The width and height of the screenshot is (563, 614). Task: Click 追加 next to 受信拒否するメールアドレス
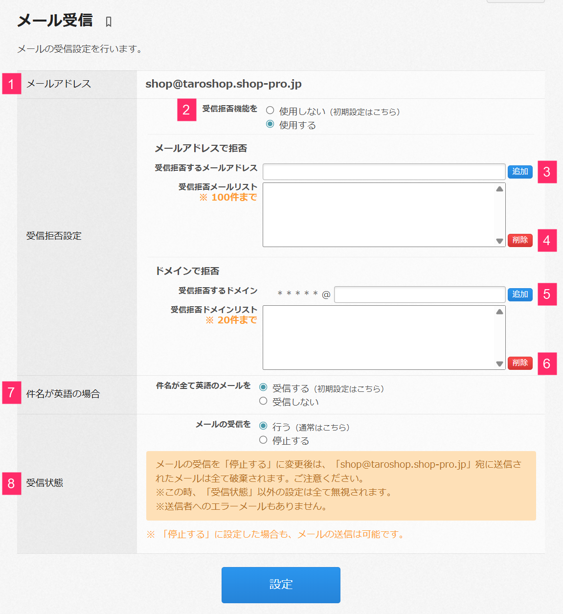click(x=519, y=172)
